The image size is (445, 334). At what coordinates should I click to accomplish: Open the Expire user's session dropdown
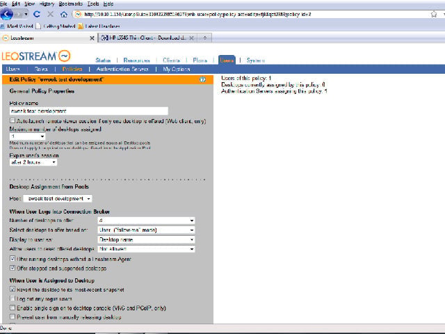(x=33, y=162)
